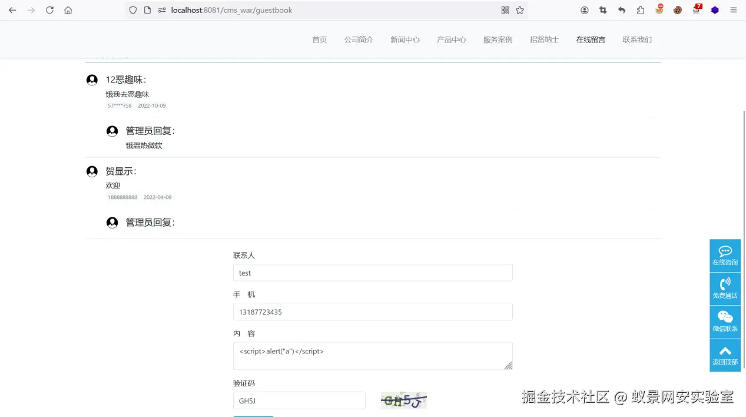
Task: Open the Firefox account icon
Action: point(585,10)
